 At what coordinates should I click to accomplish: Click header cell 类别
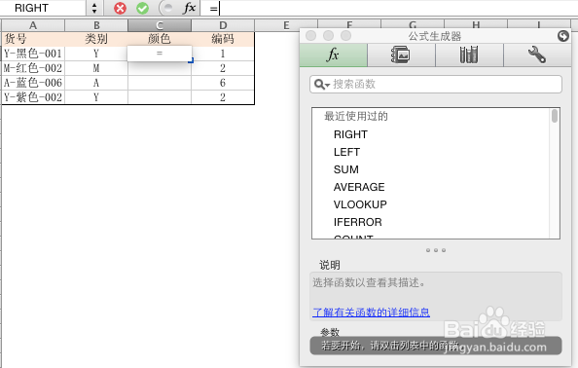[96, 39]
